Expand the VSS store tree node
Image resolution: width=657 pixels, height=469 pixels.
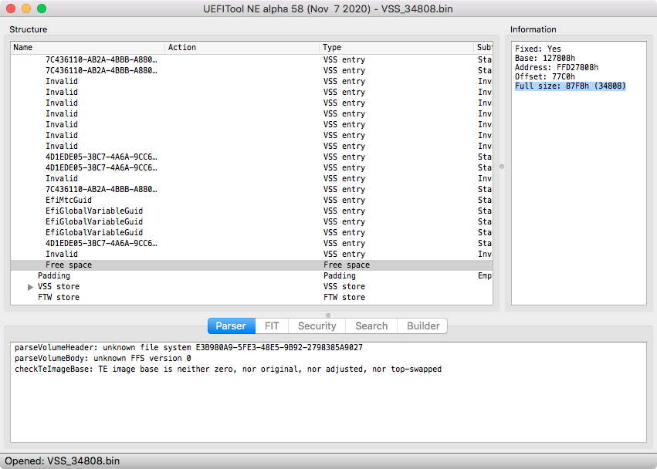[30, 287]
